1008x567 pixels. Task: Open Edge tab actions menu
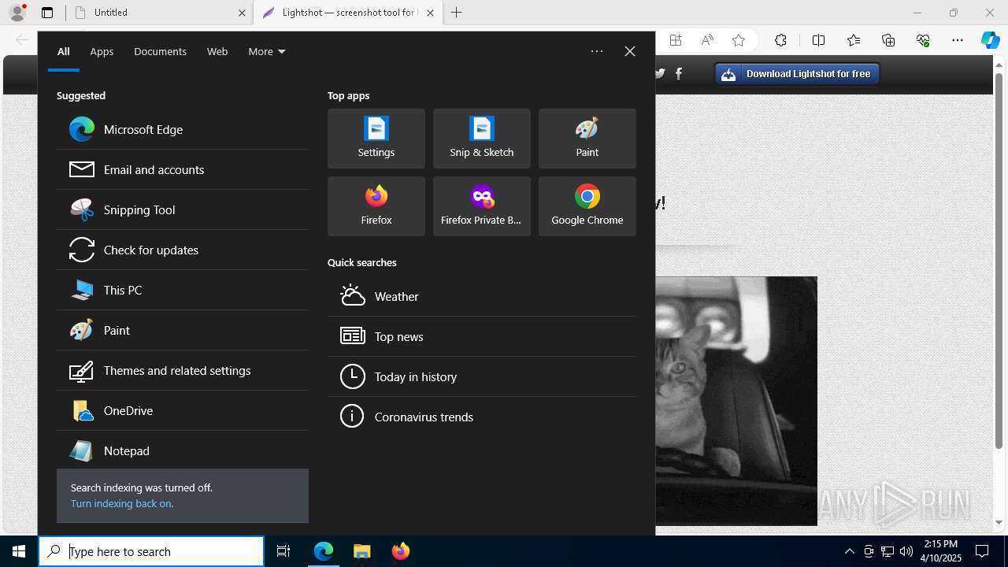point(47,13)
